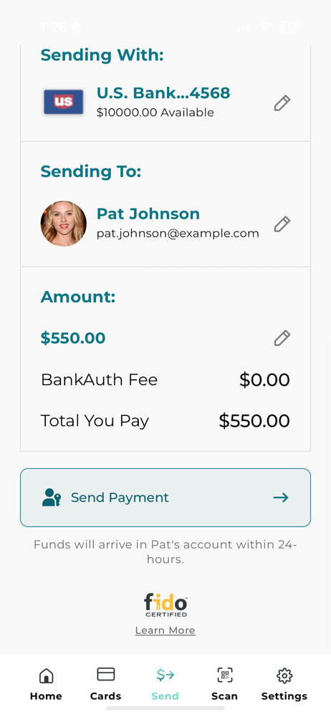The width and height of the screenshot is (331, 717).
Task: Tap the pat.johnson@example.com email
Action: (178, 234)
